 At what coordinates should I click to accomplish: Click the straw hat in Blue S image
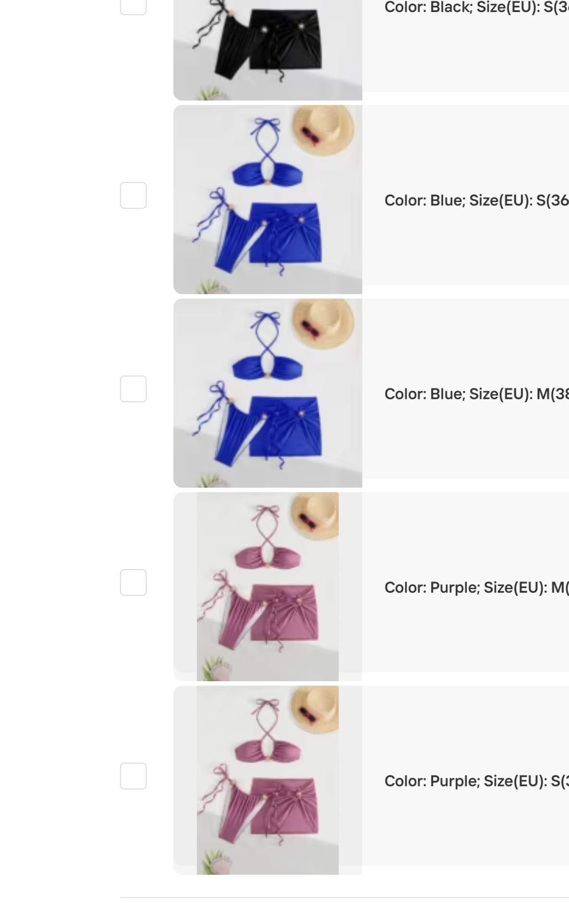[x=323, y=130]
